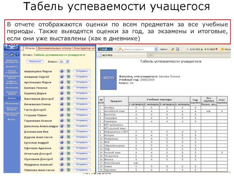Select the АСУ РСО browser tab
The width and height of the screenshot is (234, 176).
click(x=107, y=55)
